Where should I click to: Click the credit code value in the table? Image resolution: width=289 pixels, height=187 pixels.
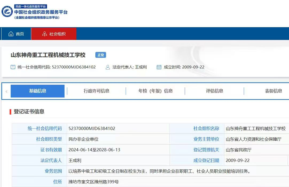[x=92, y=128]
